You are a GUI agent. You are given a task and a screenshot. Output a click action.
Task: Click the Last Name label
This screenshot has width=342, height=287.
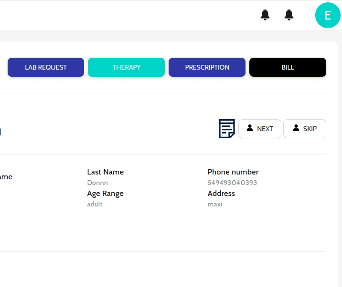106,172
